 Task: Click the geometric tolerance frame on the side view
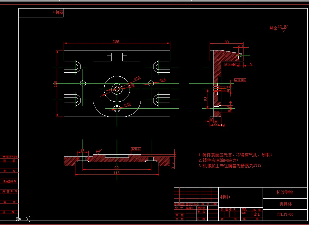click(x=230, y=64)
